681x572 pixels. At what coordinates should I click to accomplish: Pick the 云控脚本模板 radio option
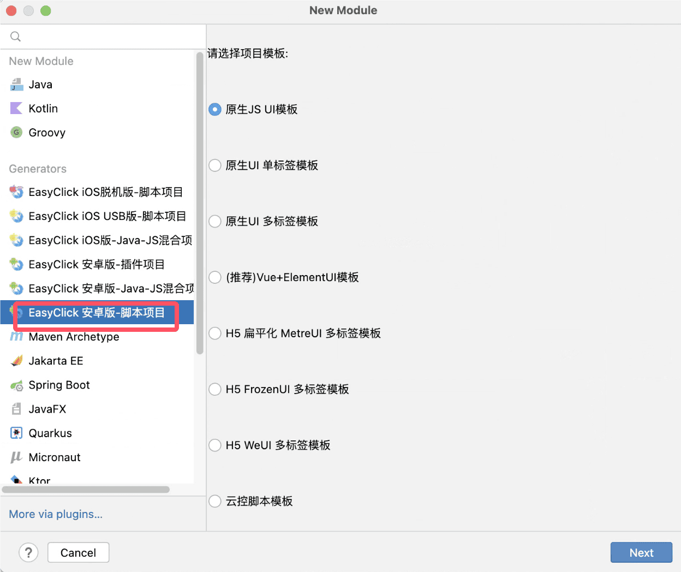tap(215, 501)
